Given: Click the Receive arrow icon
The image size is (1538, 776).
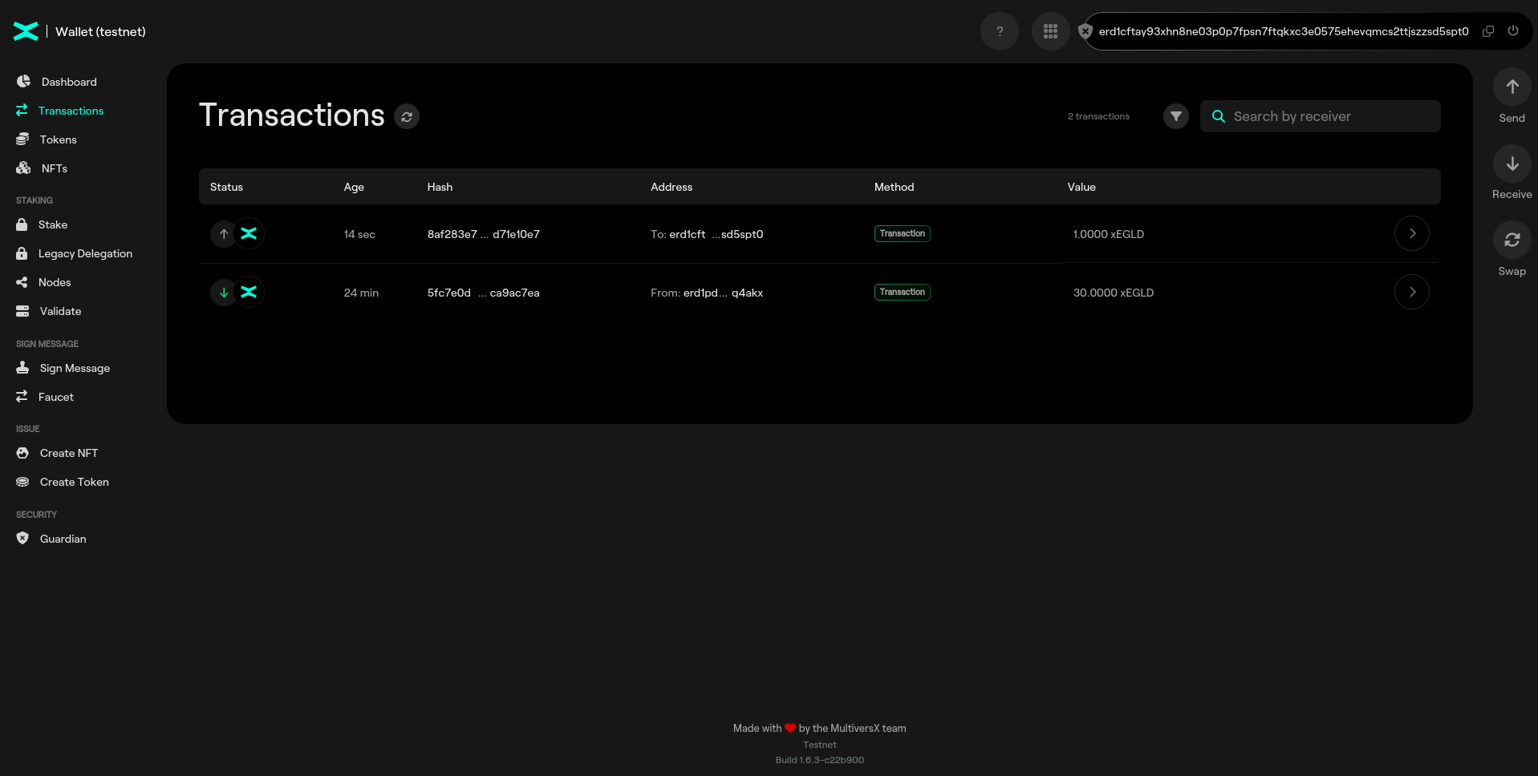Looking at the screenshot, I should pos(1512,164).
